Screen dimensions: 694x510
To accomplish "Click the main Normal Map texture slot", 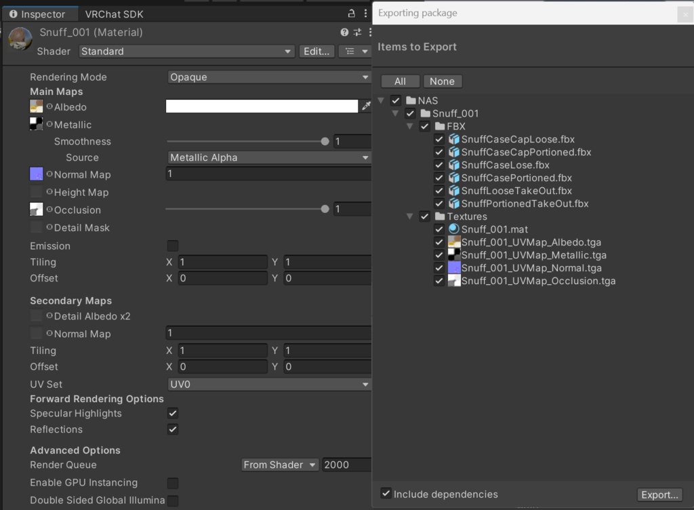I will 37,174.
